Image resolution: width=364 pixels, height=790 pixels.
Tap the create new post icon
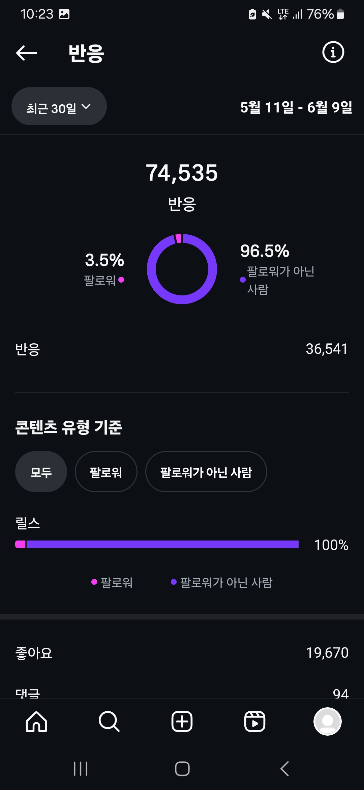[182, 721]
